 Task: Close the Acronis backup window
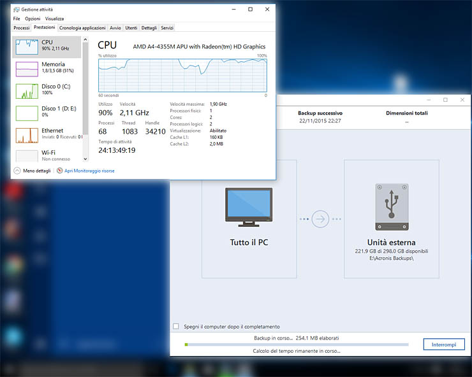[x=462, y=100]
